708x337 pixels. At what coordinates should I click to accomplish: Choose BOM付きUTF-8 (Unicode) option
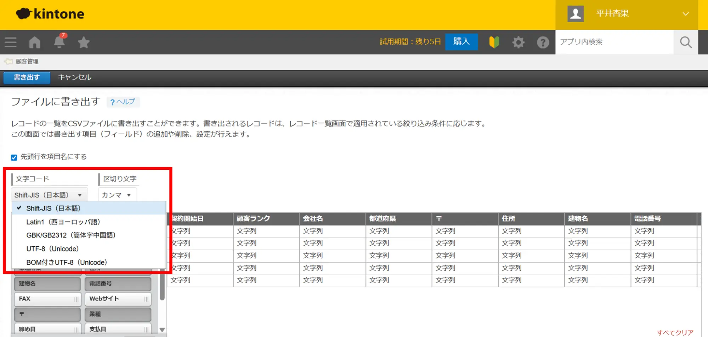[67, 262]
